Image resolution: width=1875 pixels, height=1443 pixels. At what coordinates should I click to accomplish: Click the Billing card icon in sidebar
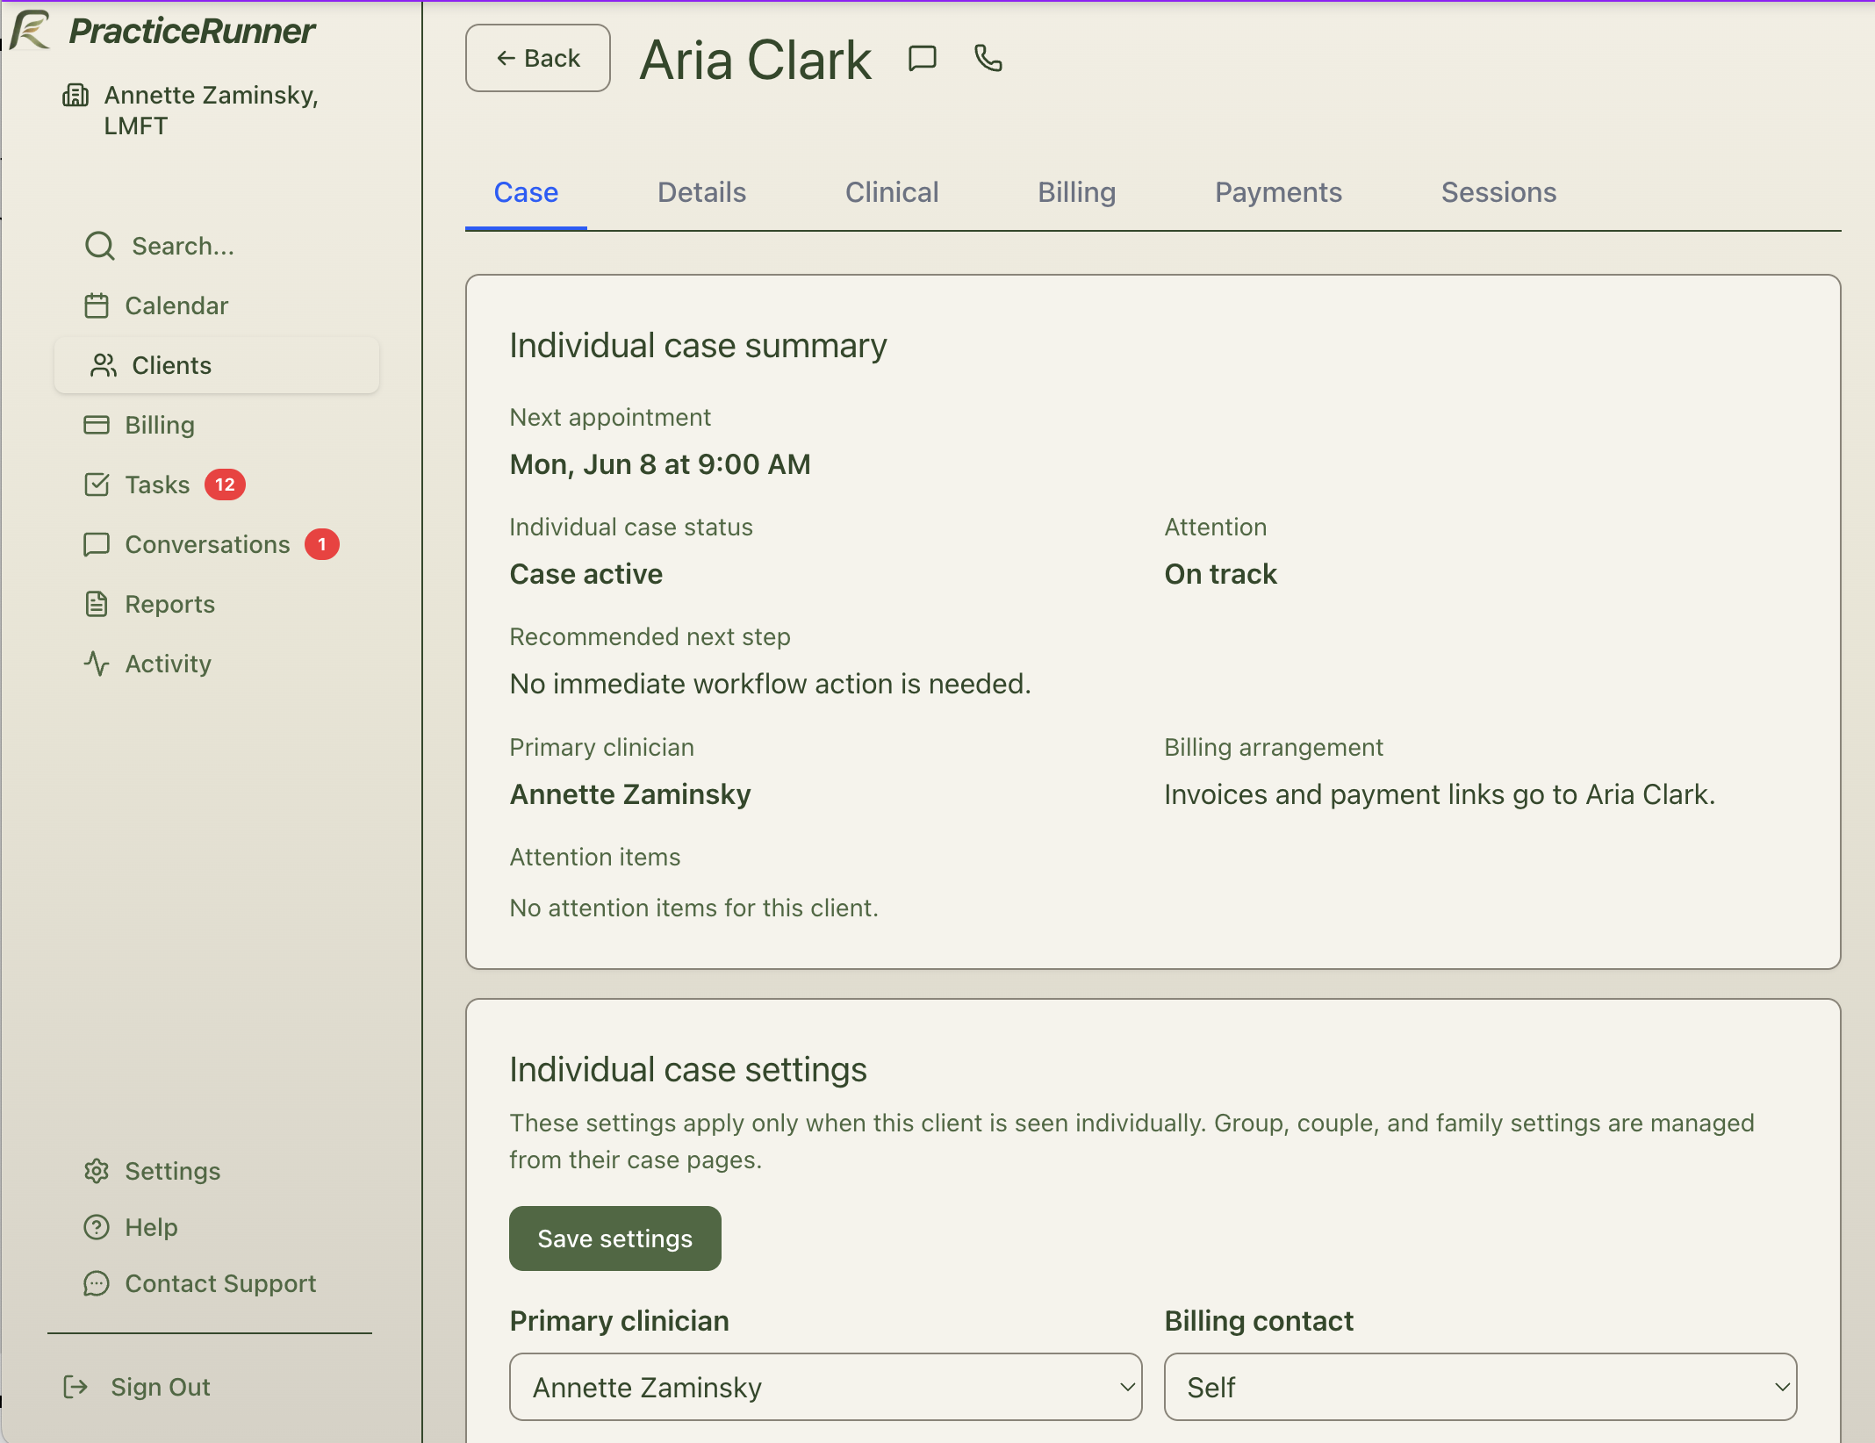pos(97,425)
